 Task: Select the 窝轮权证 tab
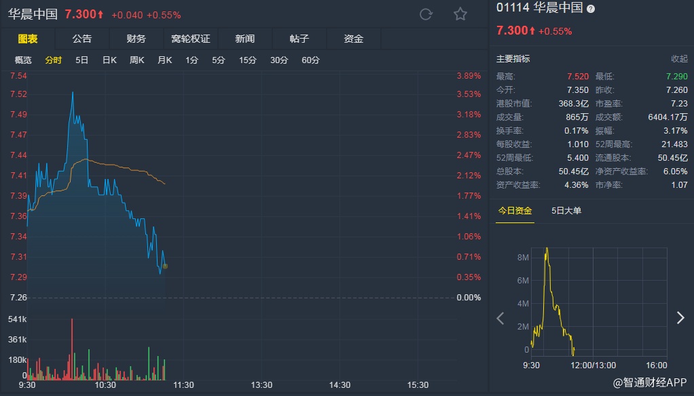(x=191, y=39)
